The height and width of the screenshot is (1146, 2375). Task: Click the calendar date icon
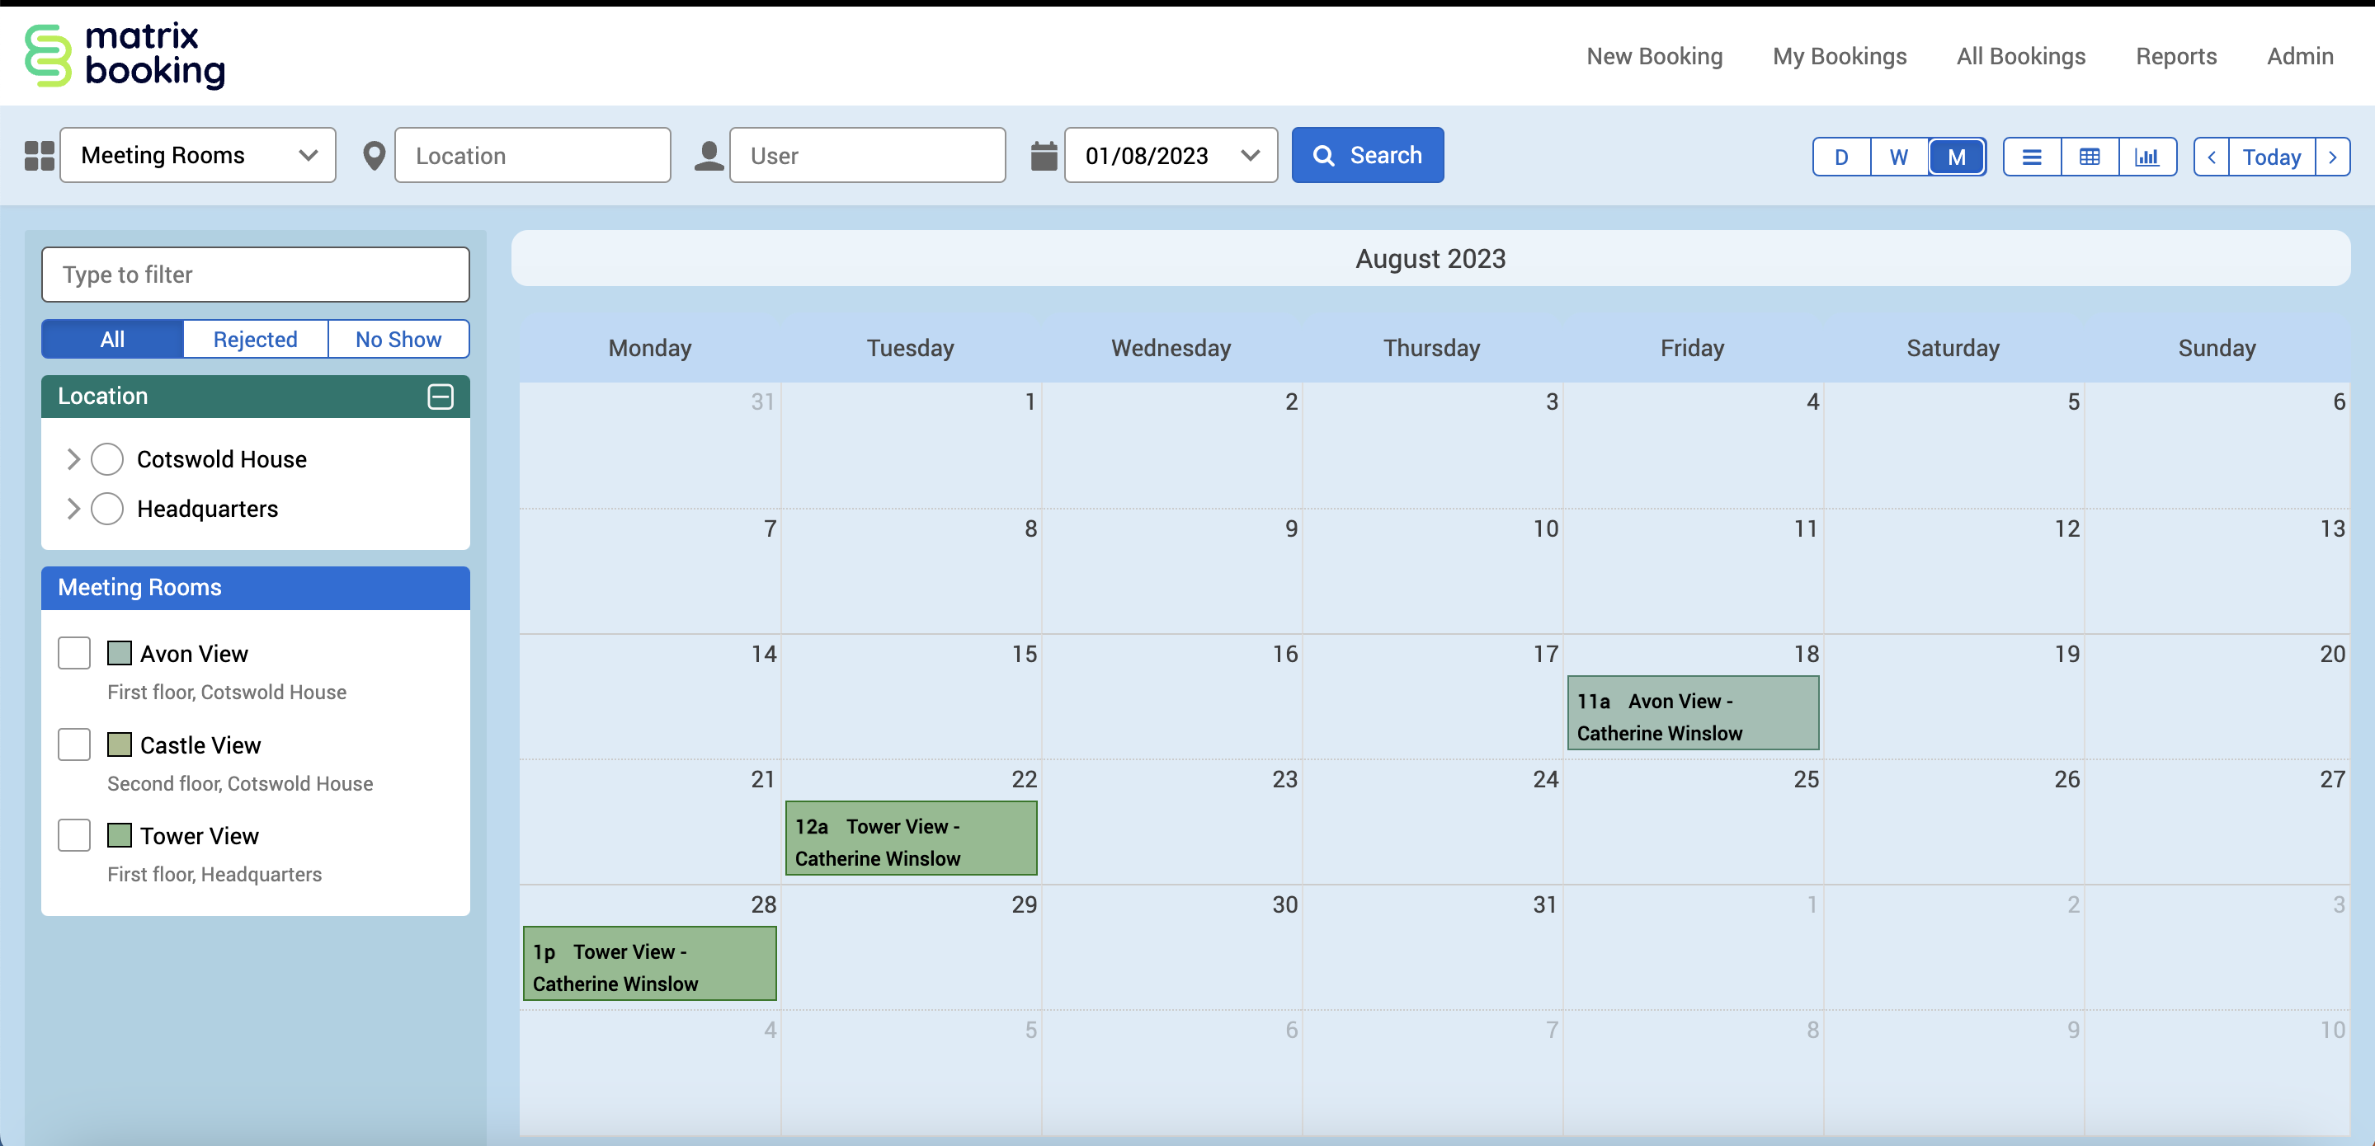[x=1043, y=156]
